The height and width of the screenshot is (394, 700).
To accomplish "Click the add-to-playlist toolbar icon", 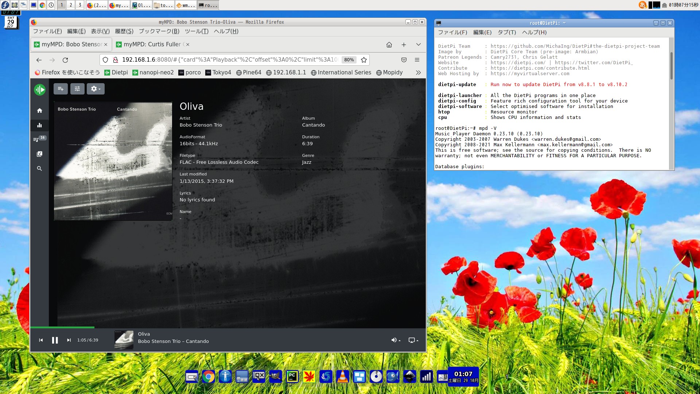I will [61, 89].
